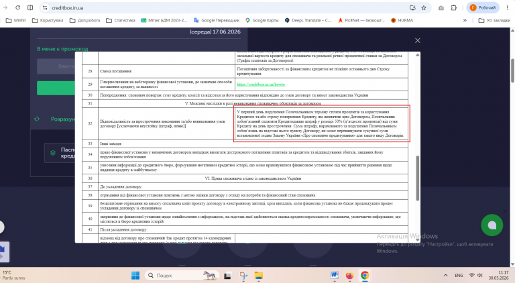Viewport: 515px width, 283px height.
Task: Open the side panel icon in toolbar
Action: (30, 7)
